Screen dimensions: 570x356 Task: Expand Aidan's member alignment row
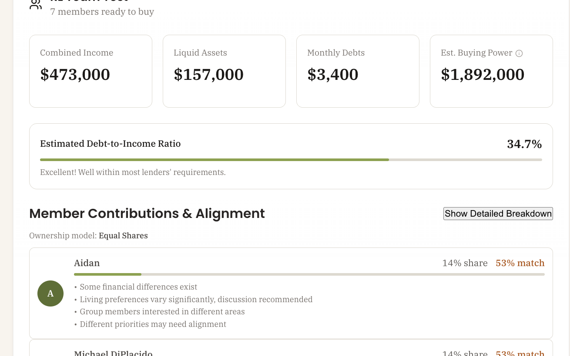(x=291, y=293)
